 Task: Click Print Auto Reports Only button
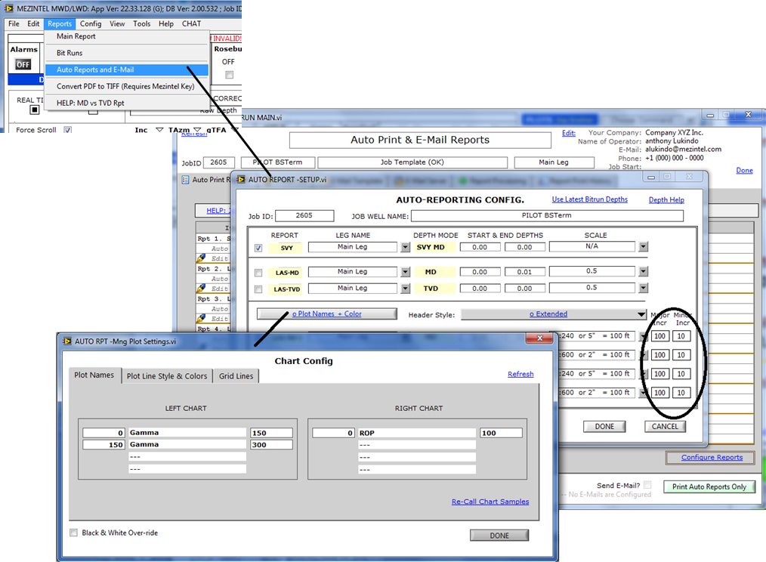coord(709,486)
